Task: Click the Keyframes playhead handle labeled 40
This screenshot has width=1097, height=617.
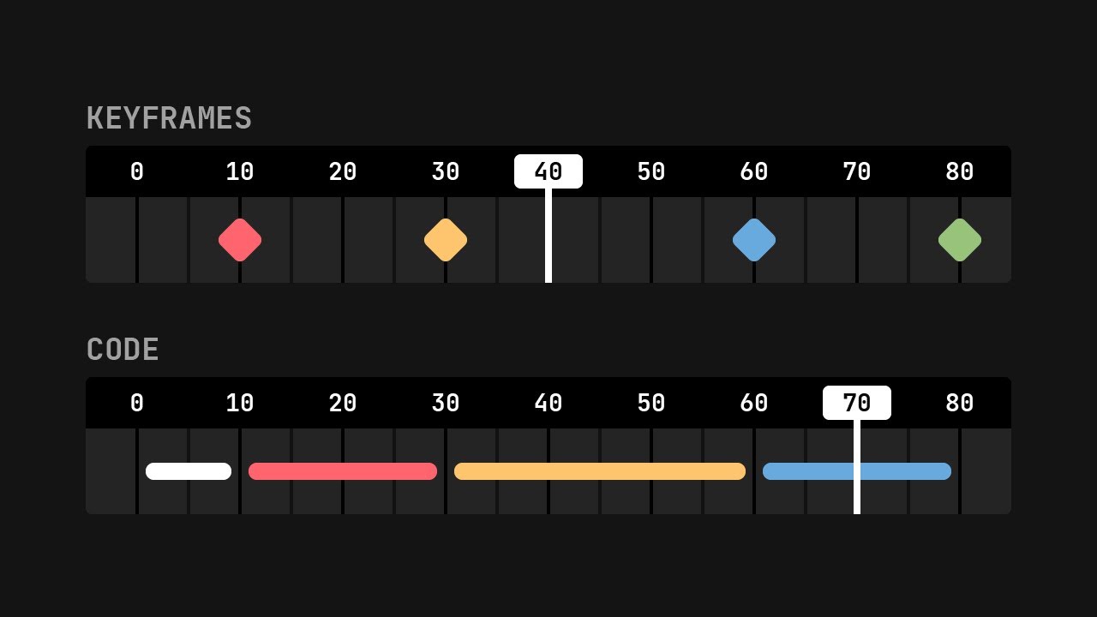Action: tap(548, 171)
